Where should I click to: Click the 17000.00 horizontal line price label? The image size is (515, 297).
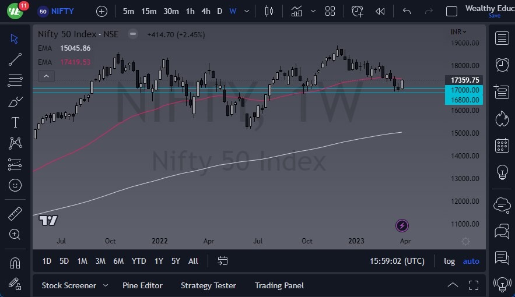click(x=464, y=90)
